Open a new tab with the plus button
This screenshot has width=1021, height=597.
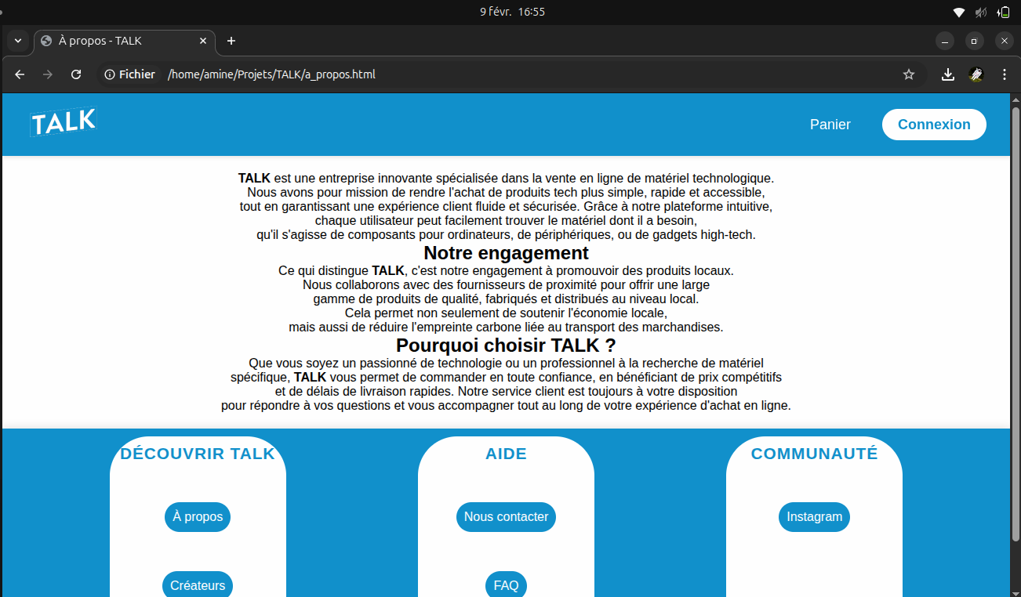coord(231,41)
